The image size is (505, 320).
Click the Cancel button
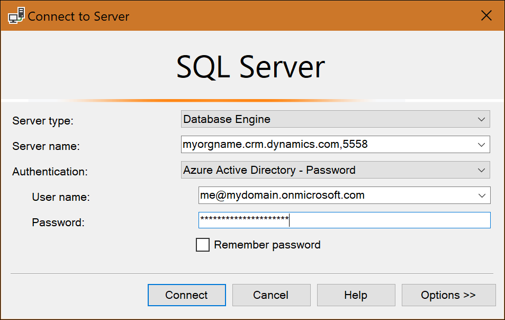[271, 295]
